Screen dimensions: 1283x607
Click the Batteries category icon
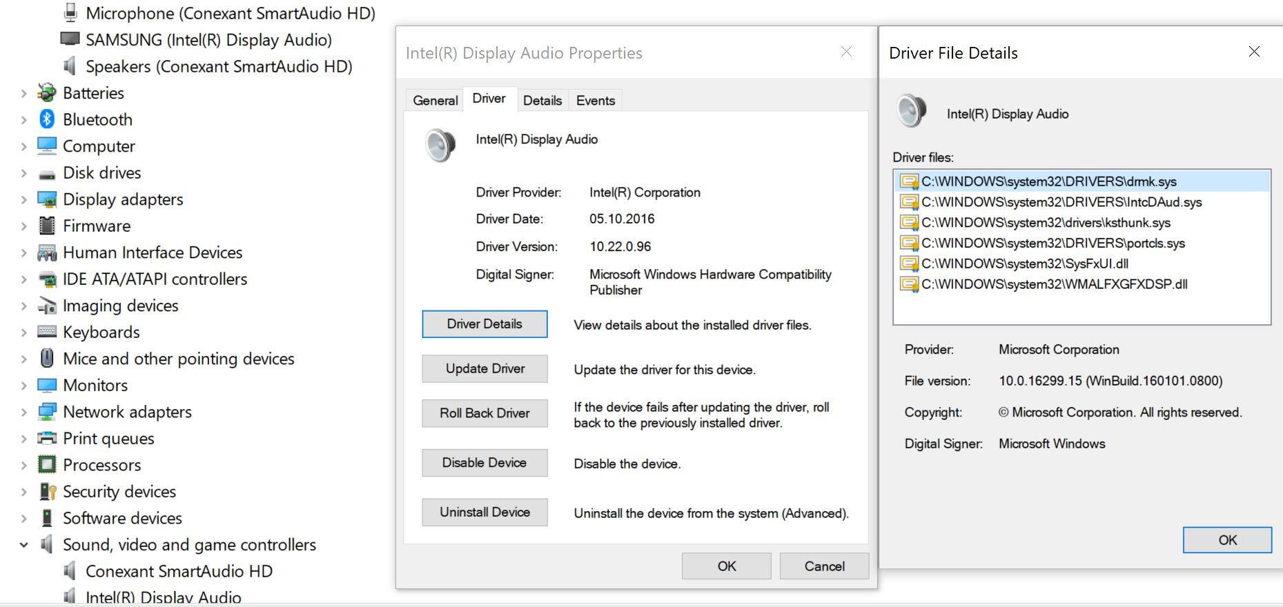coord(47,92)
